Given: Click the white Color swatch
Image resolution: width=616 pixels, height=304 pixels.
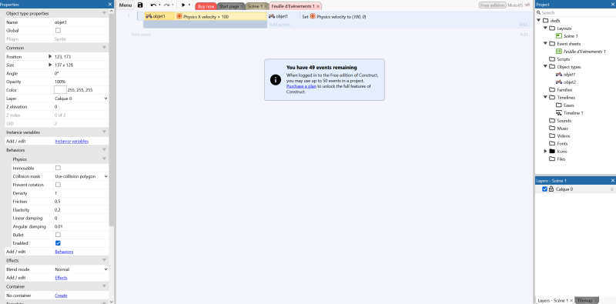Looking at the screenshot, I should (60, 90).
